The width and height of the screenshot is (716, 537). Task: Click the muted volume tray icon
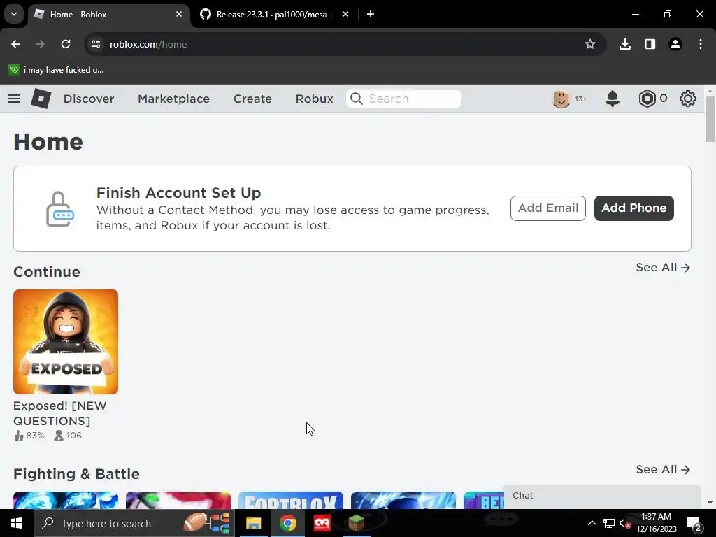point(625,523)
